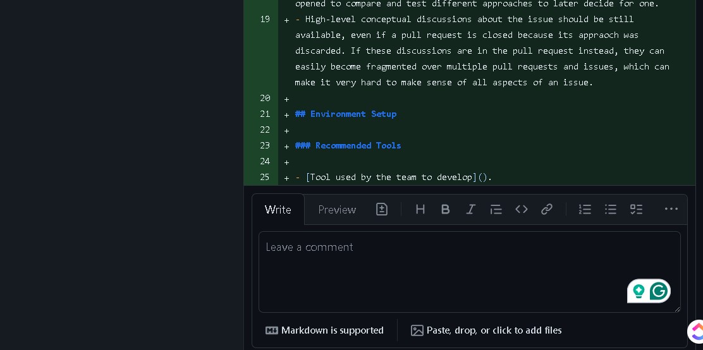Add a task list with checkboxes
Image resolution: width=703 pixels, height=350 pixels.
click(636, 209)
